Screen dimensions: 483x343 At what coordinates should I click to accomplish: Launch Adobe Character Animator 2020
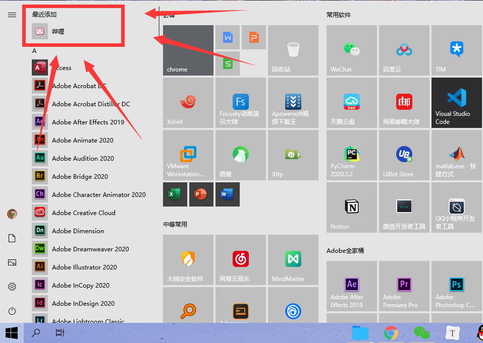click(x=92, y=194)
